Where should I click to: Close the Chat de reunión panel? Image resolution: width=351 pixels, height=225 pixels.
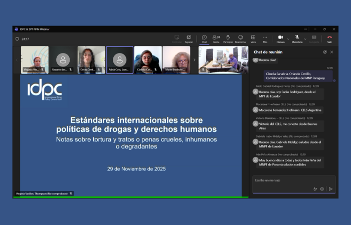331,52
